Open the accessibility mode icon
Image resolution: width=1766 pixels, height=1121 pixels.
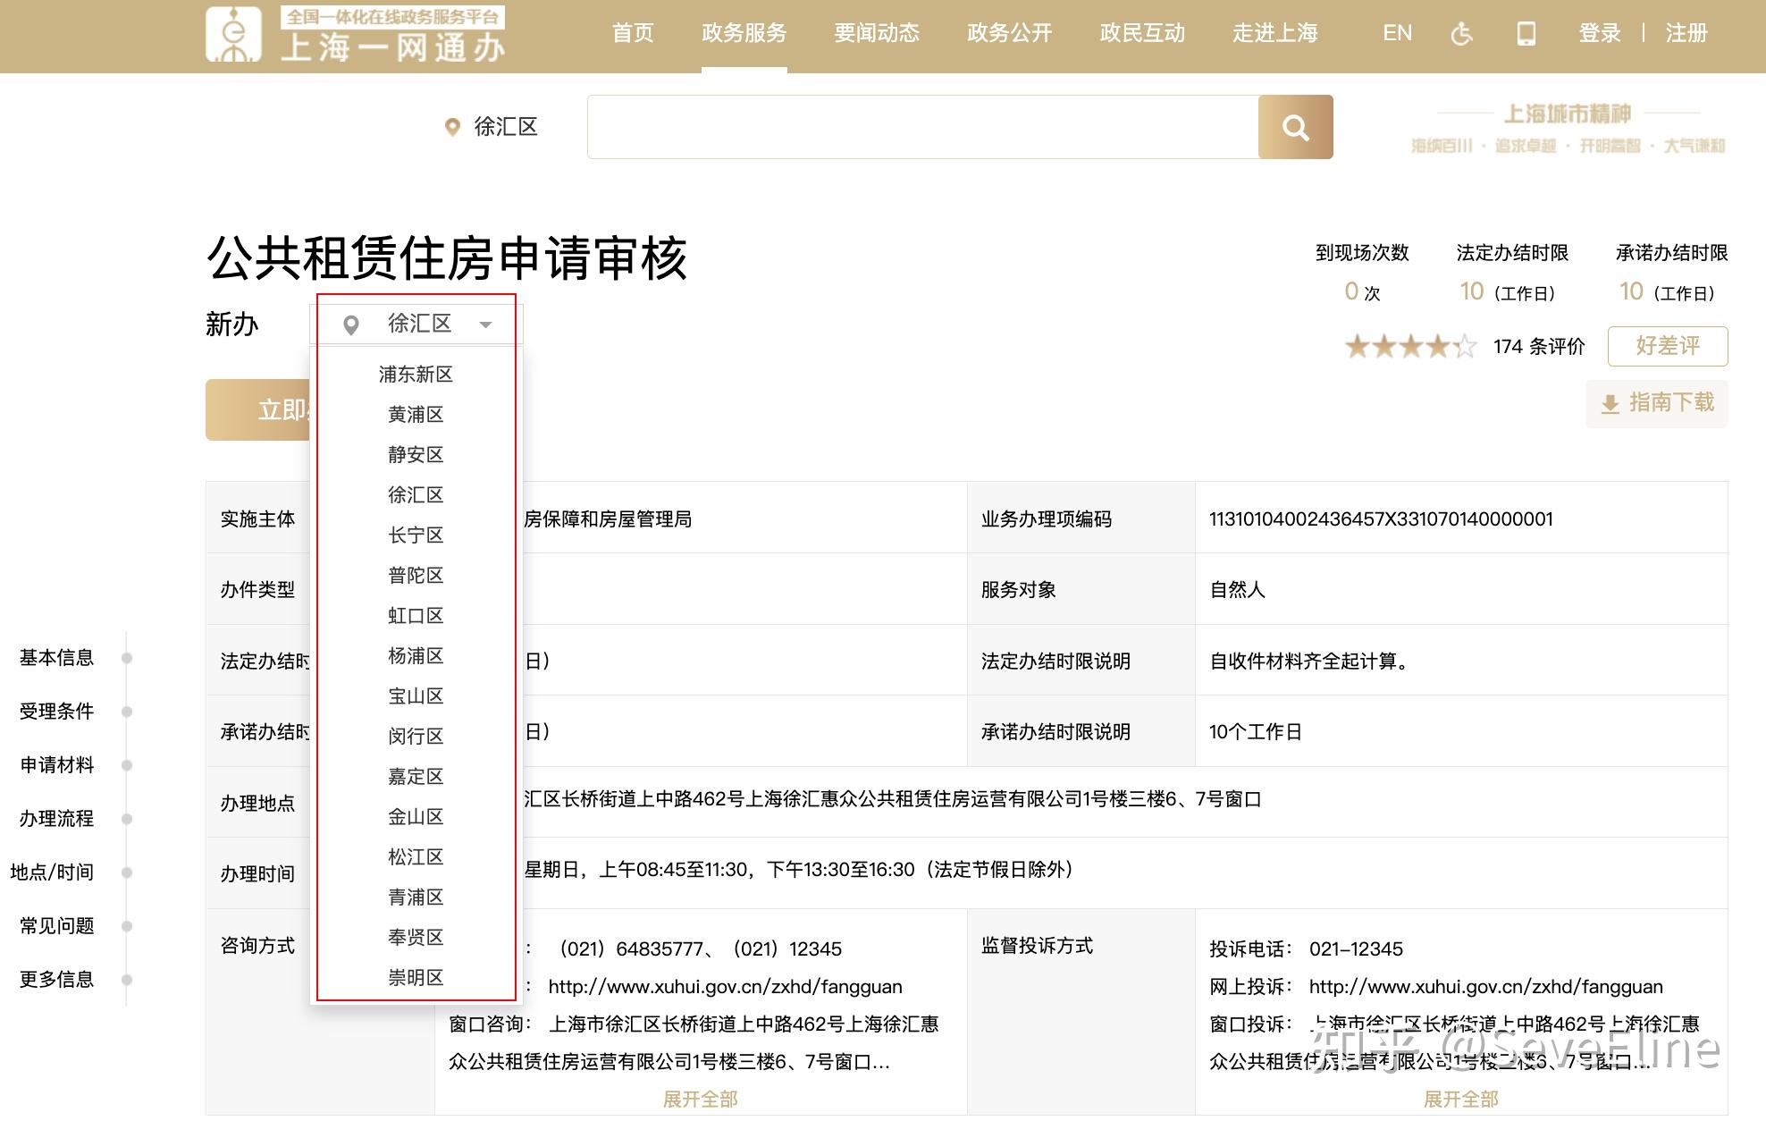coord(1461,34)
